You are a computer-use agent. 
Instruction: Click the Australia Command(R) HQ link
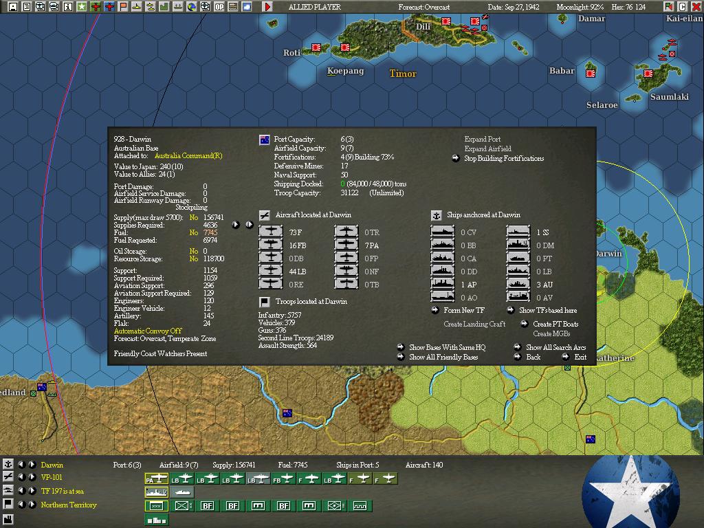click(x=188, y=156)
